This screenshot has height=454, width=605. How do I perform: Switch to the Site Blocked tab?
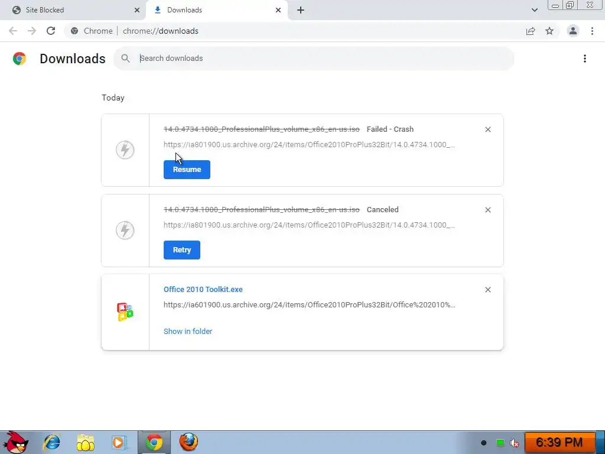(73, 10)
